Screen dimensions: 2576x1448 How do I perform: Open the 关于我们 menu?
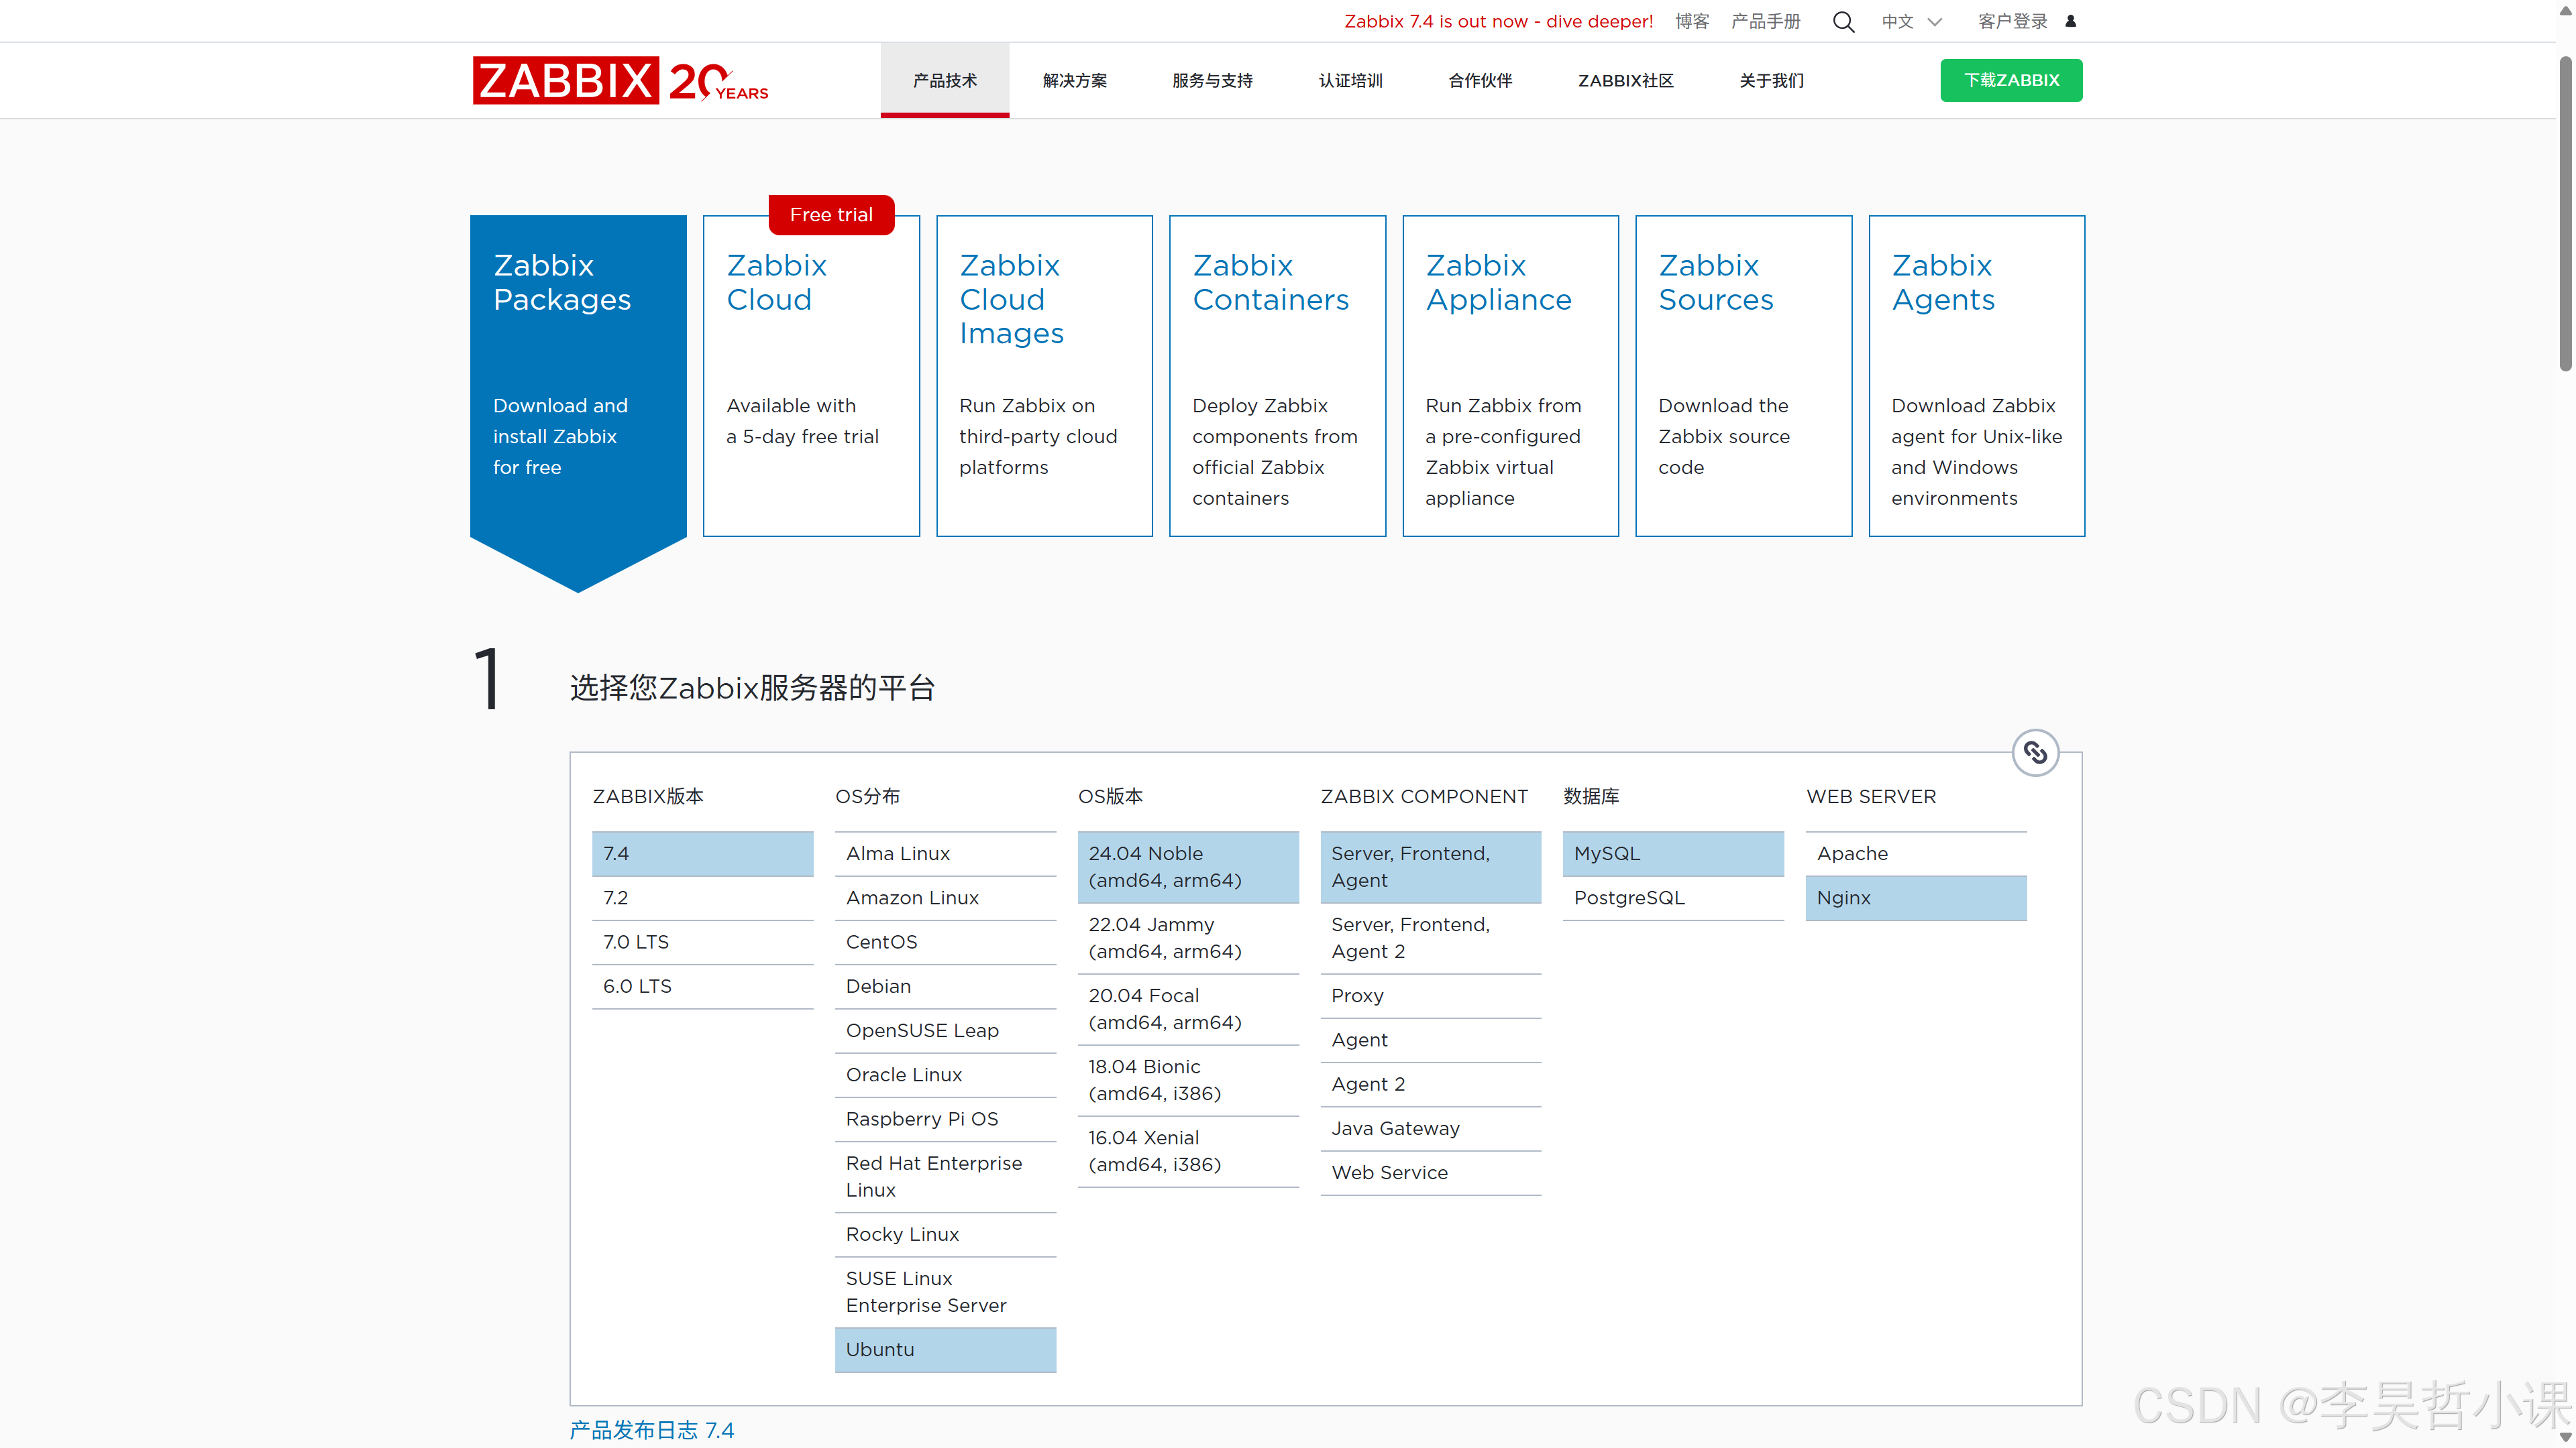click(x=1771, y=80)
